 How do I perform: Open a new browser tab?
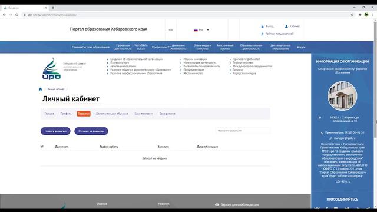point(53,8)
